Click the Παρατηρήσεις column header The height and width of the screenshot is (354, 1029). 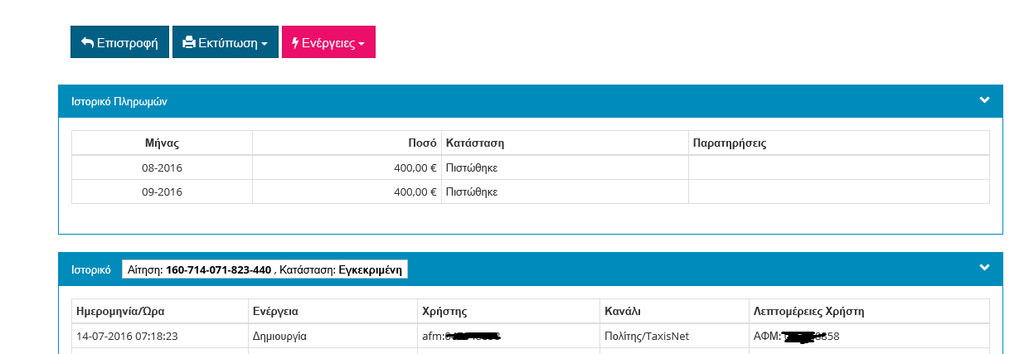(x=730, y=143)
